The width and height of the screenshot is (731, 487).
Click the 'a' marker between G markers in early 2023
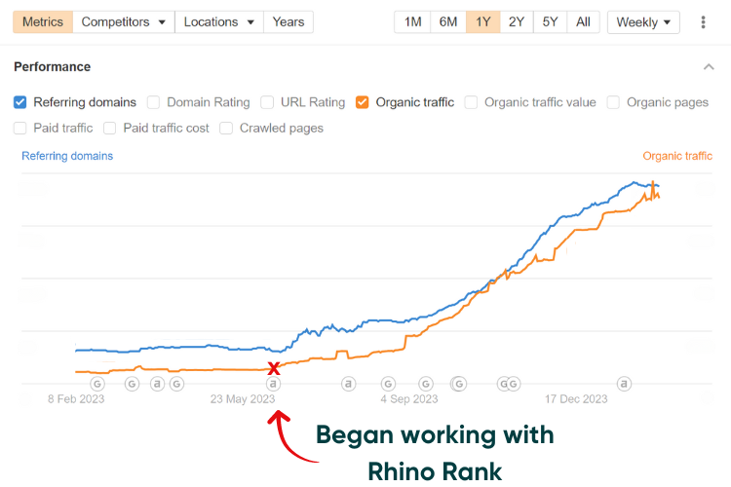[158, 384]
